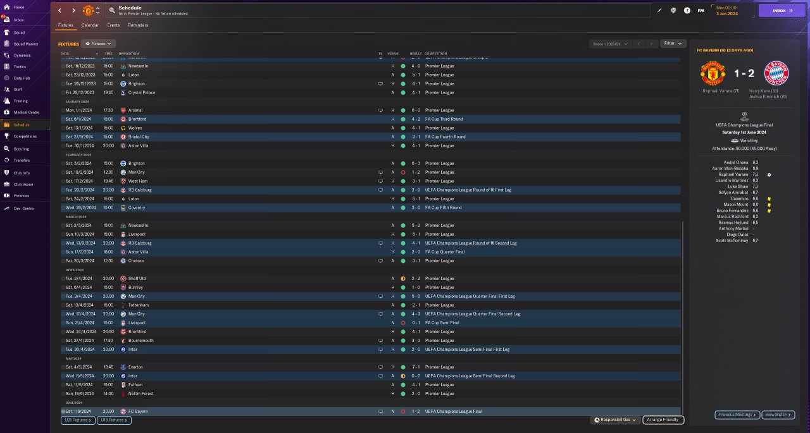
Task: Open the Finances icon
Action: 6,195
